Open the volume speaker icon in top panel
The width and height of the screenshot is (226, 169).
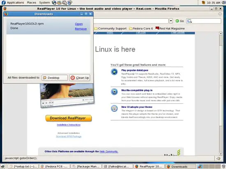[x=224, y=2]
